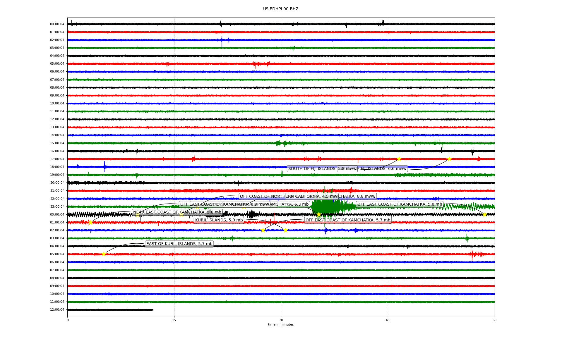
Task: Click the star on black 00:00:04 trace near minute 35
Action: point(319,214)
